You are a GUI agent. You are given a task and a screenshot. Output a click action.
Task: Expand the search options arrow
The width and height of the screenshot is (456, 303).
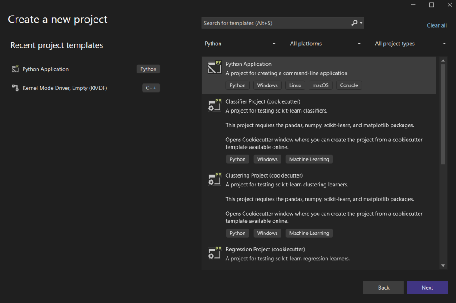click(x=361, y=23)
